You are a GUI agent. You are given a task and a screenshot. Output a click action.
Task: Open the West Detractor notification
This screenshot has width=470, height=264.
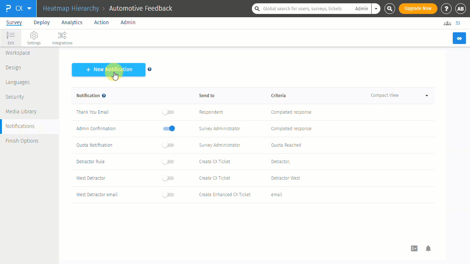91,178
